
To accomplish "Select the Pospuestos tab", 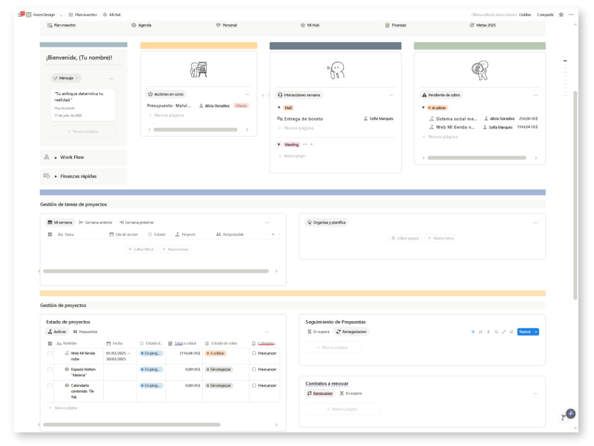I will coord(85,332).
